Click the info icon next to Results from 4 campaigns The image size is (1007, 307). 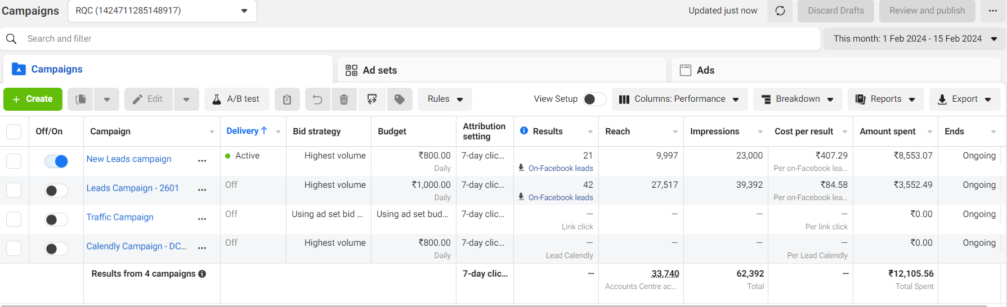click(202, 274)
